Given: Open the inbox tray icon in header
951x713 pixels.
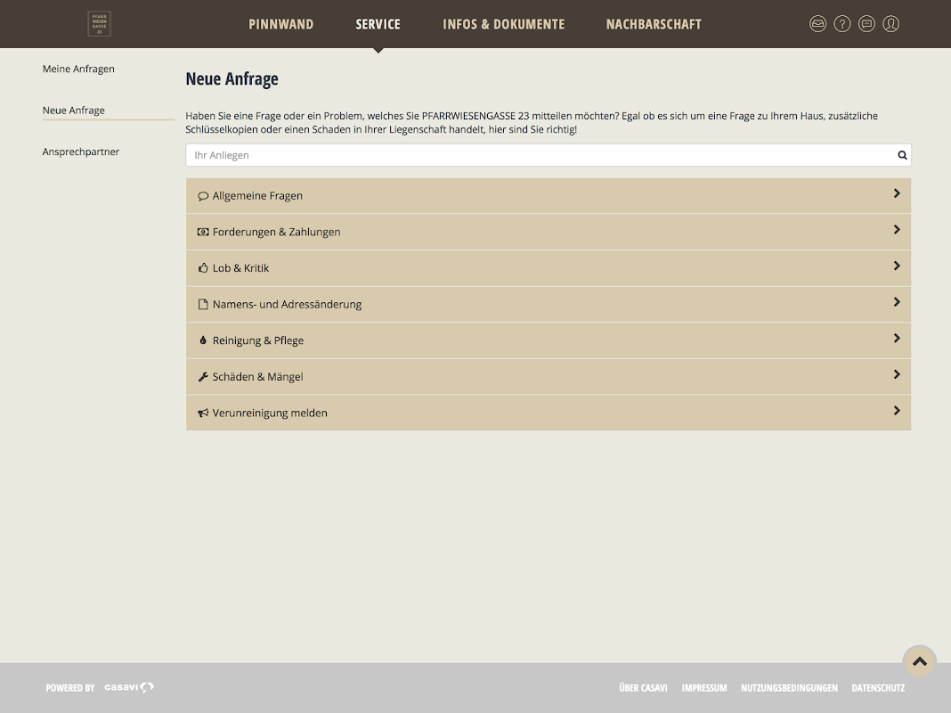Looking at the screenshot, I should pos(817,24).
